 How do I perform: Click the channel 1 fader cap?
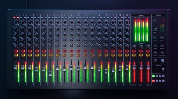pyautogui.click(x=16, y=67)
